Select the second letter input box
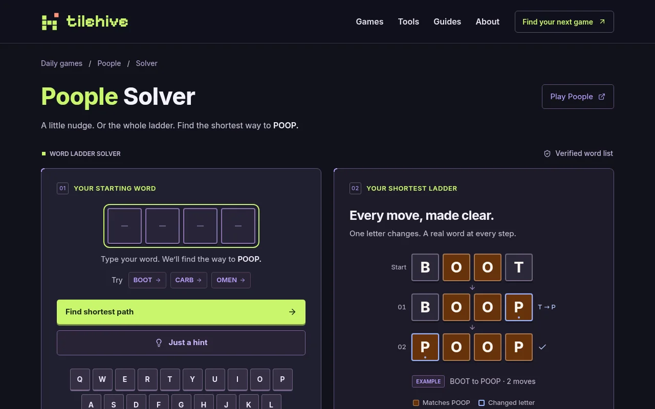This screenshot has width=655, height=409. pyautogui.click(x=162, y=226)
